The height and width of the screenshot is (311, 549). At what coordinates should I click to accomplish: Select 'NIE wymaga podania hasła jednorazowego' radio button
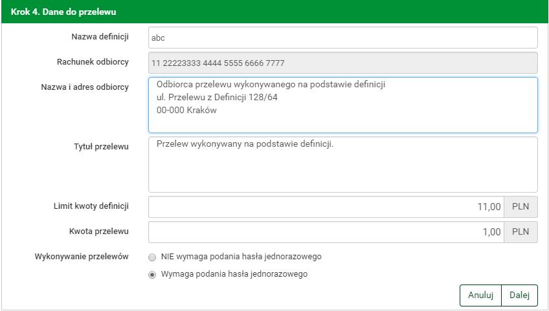pos(152,257)
